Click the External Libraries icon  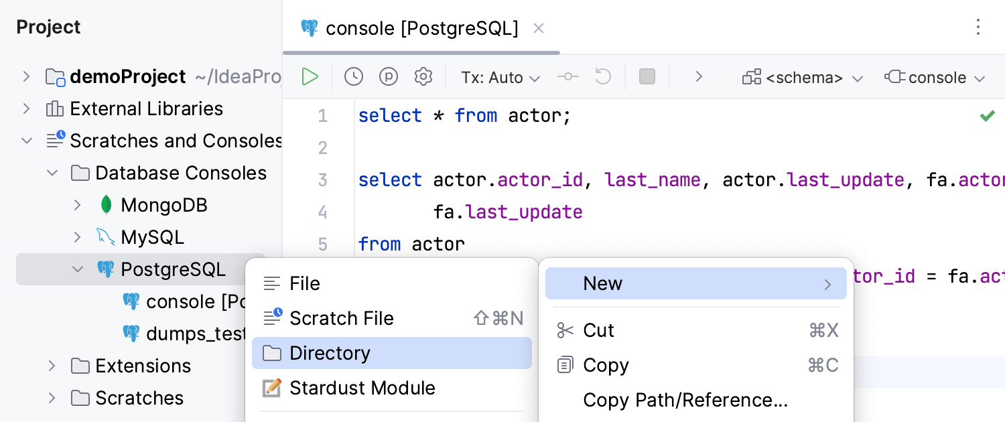click(54, 109)
